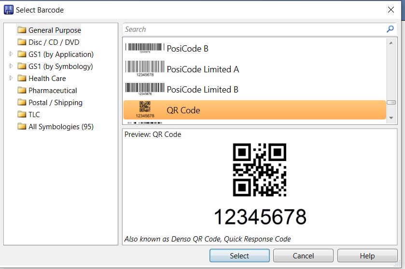The image size is (405, 269).
Task: Click the Health Care folder icon
Action: pos(22,78)
